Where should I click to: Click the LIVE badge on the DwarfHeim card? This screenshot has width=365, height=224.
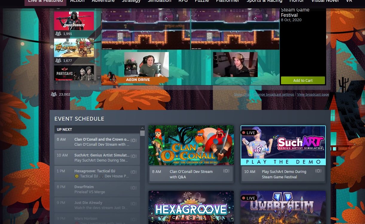(249, 198)
